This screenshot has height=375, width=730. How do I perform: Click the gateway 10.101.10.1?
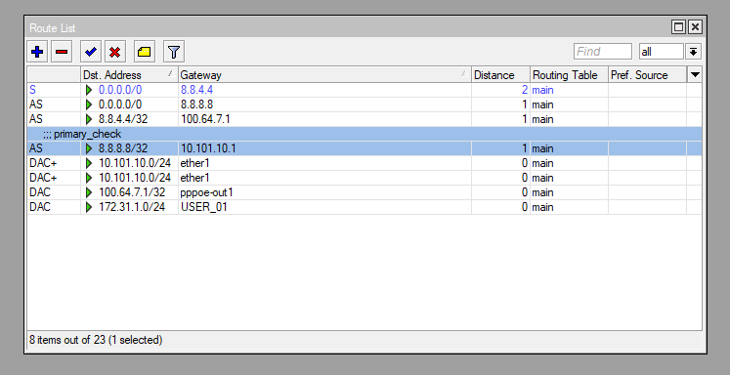click(x=208, y=148)
